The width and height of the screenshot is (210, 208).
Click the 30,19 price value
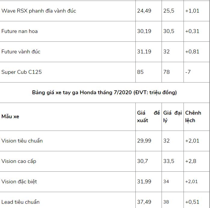[144, 31]
